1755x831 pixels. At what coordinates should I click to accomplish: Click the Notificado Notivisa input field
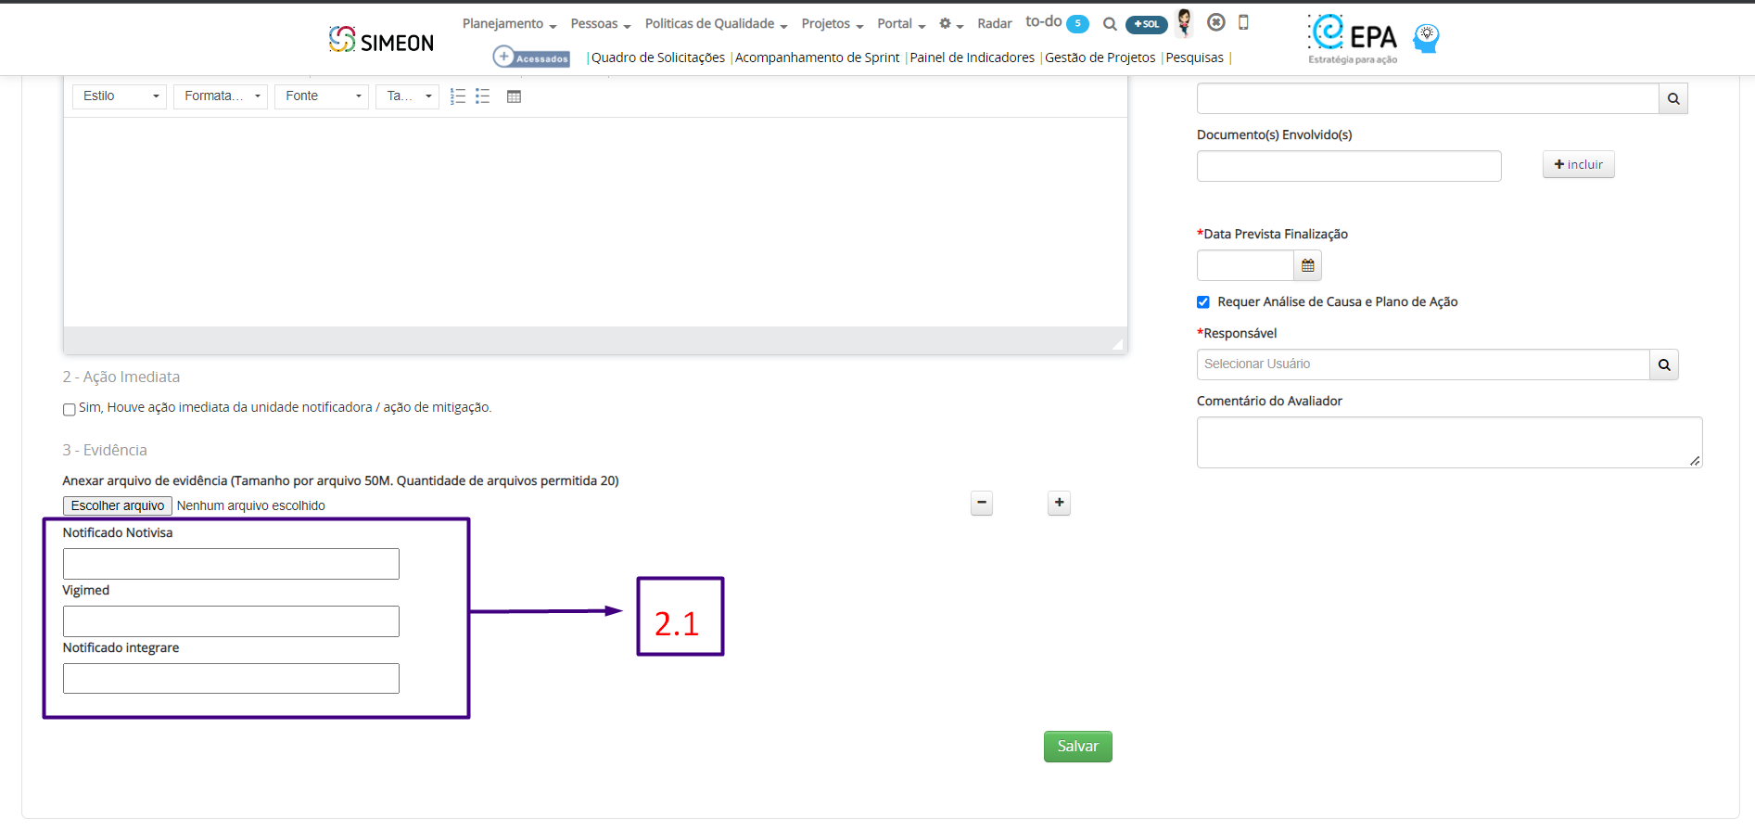coord(231,564)
